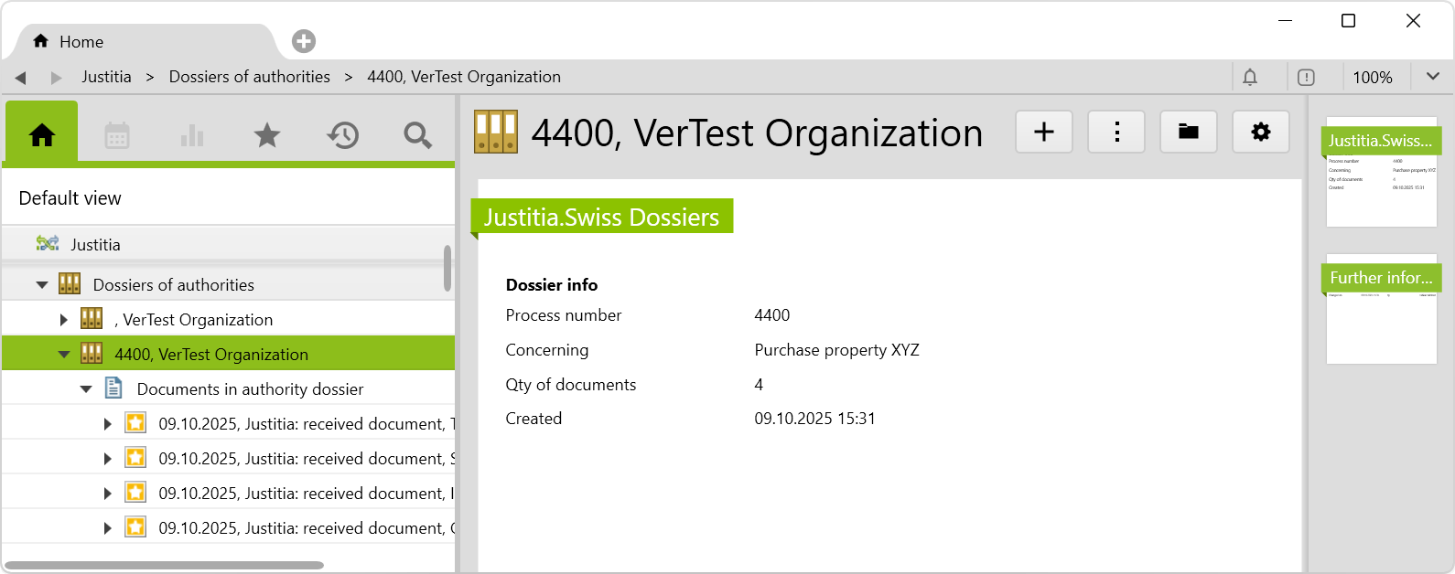1455x574 pixels.
Task: Open the history clock icon
Action: tap(342, 135)
